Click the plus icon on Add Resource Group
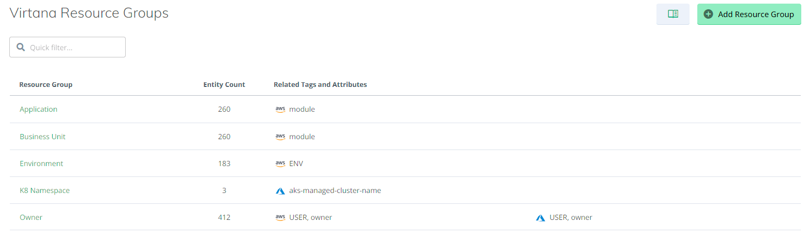 coord(709,14)
